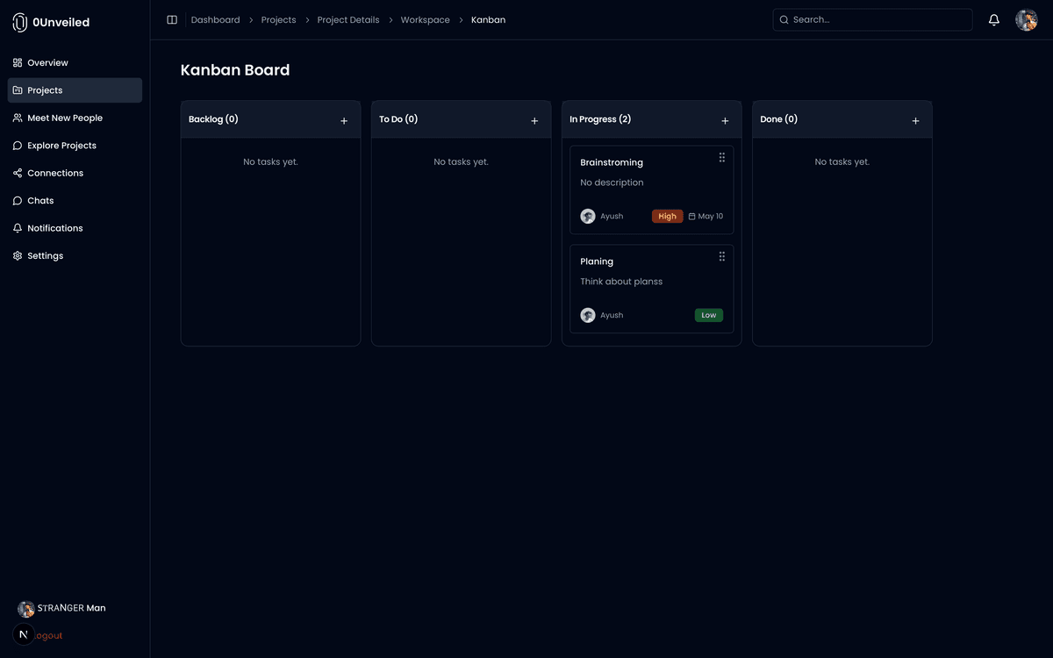Screen dimensions: 1053x658
Task: Click the High priority badge
Action: (x=667, y=217)
